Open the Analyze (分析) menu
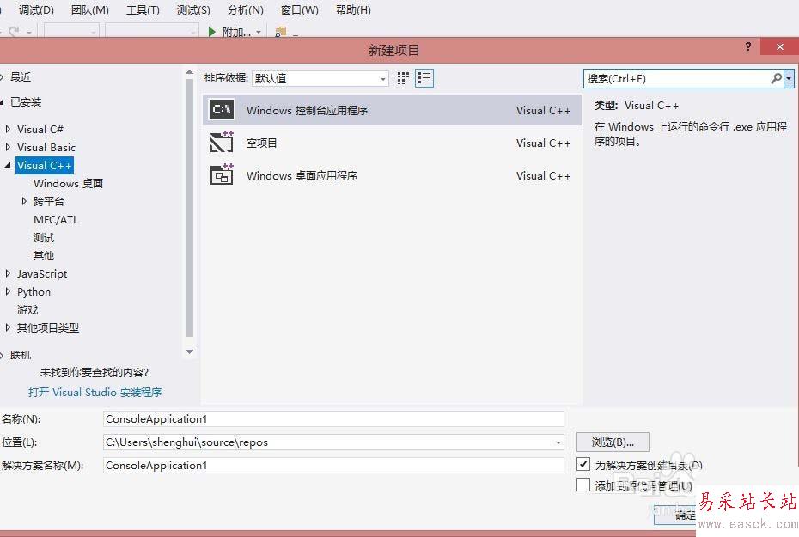The width and height of the screenshot is (799, 537). pyautogui.click(x=245, y=9)
